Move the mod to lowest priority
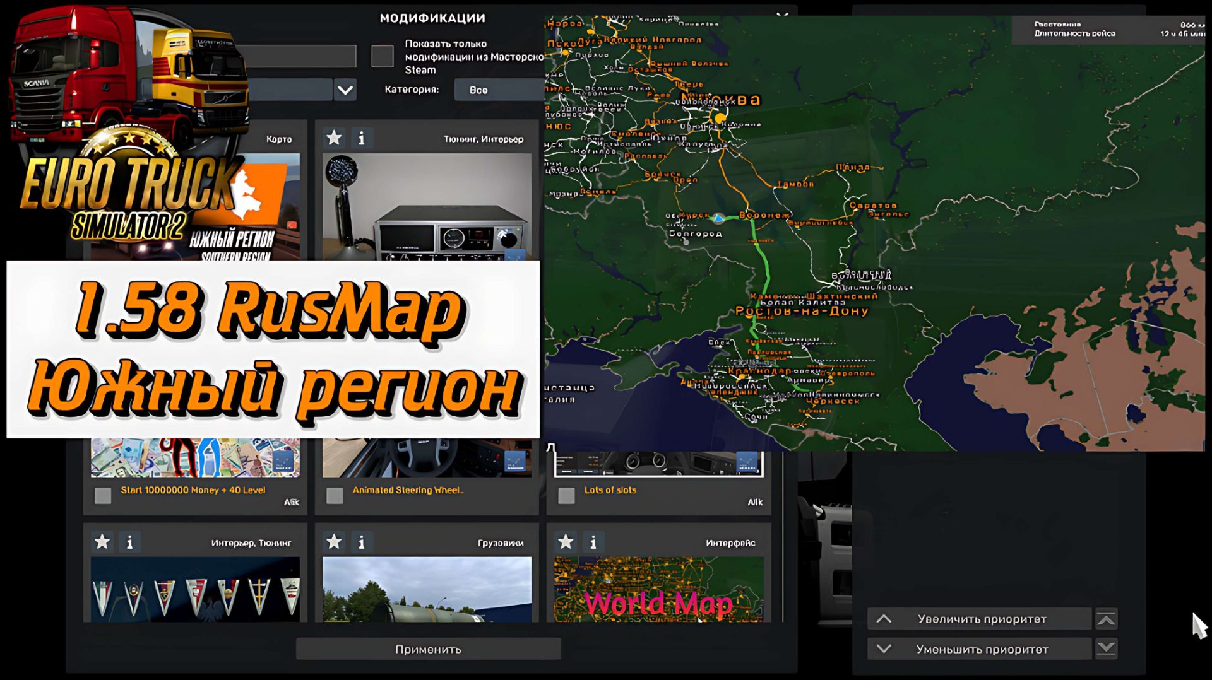Screen dimensions: 1212x680 coord(1107,648)
